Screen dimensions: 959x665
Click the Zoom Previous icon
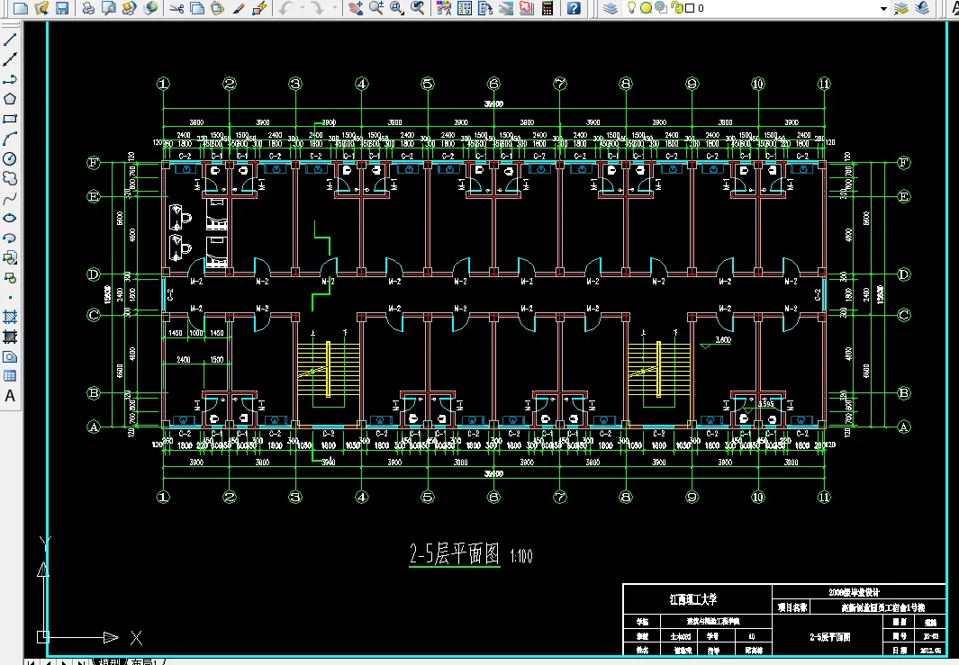pyautogui.click(x=417, y=8)
